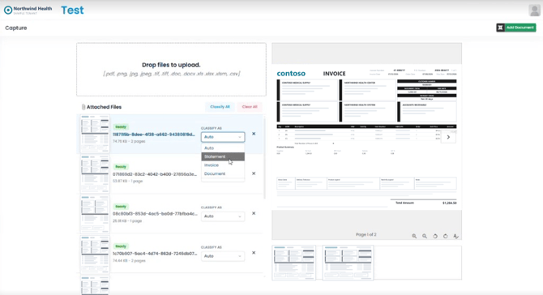Image resolution: width=543 pixels, height=295 pixels.
Task: Choose Invoice from the classify options
Action: 223,165
